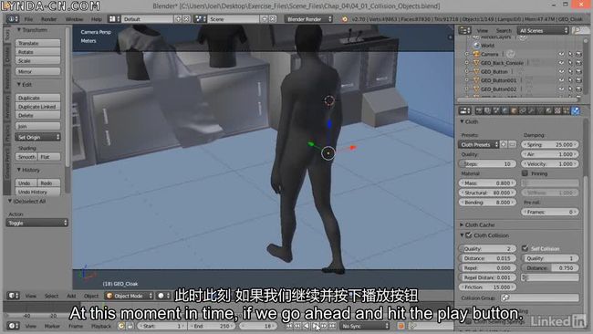
Task: Click GEO_Back_Console mesh icon in outliner
Action: click(476, 63)
